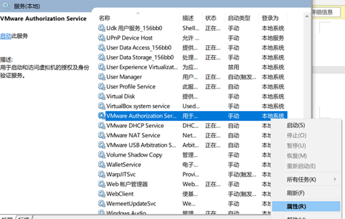The height and width of the screenshot is (219, 345).
Task: Click gear icon of VMware DHCP Service
Action: tap(101, 126)
